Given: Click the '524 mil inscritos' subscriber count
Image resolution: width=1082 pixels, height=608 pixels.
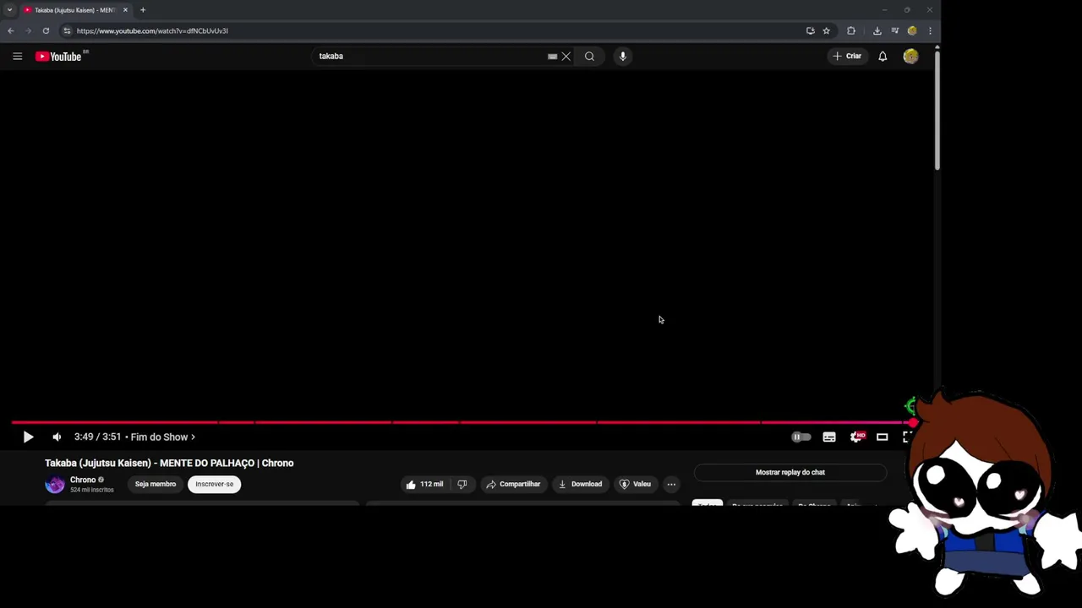Looking at the screenshot, I should (x=92, y=491).
